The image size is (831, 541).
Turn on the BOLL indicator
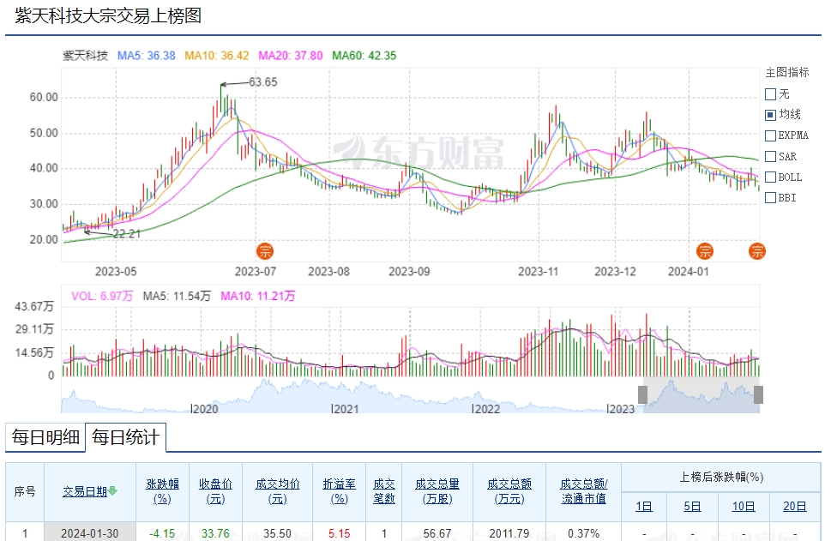pyautogui.click(x=770, y=177)
